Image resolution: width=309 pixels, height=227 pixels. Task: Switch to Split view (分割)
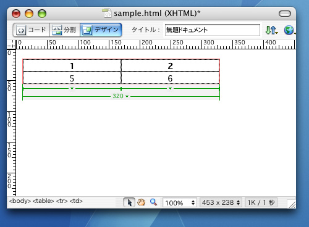click(x=64, y=30)
